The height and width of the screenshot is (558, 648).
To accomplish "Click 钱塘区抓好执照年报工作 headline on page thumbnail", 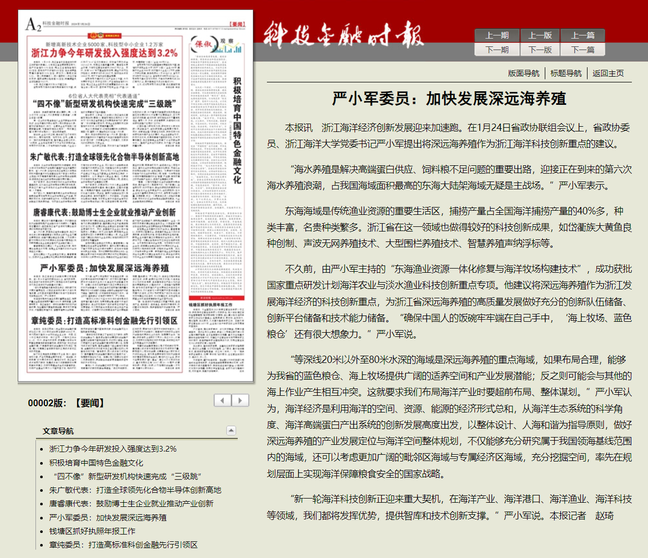I will click(211, 305).
